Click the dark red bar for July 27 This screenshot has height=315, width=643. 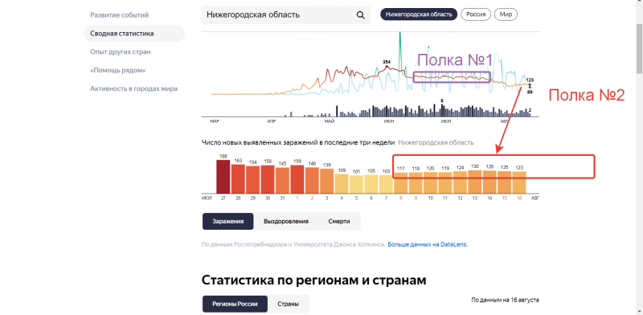(223, 177)
